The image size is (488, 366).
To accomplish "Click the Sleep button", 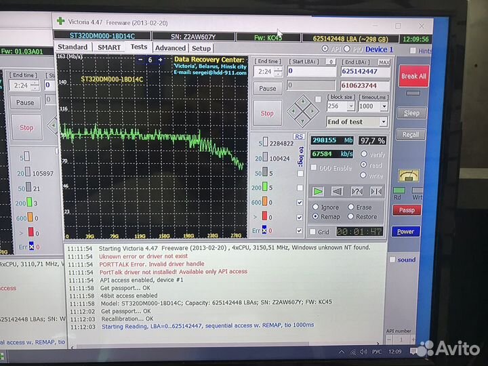I will coord(411,113).
